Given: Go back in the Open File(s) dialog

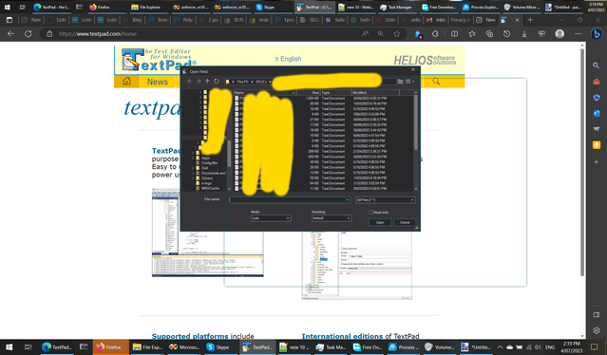Looking at the screenshot, I should click(190, 82).
